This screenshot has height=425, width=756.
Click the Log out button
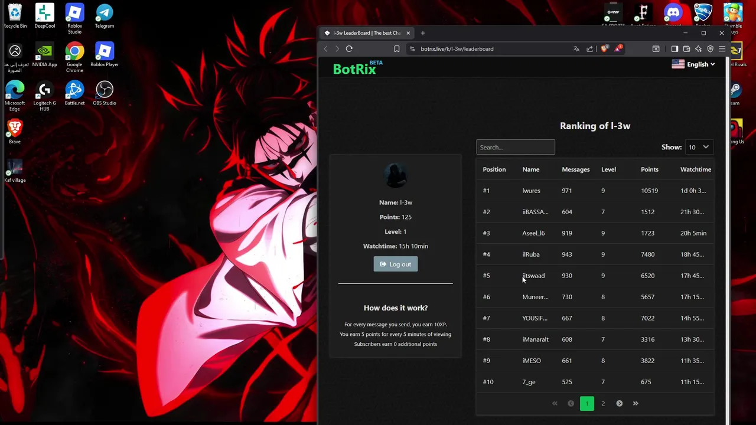click(x=396, y=264)
